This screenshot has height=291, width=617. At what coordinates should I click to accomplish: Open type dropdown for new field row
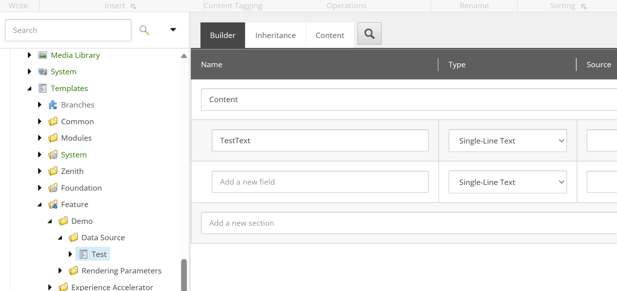pyautogui.click(x=507, y=182)
